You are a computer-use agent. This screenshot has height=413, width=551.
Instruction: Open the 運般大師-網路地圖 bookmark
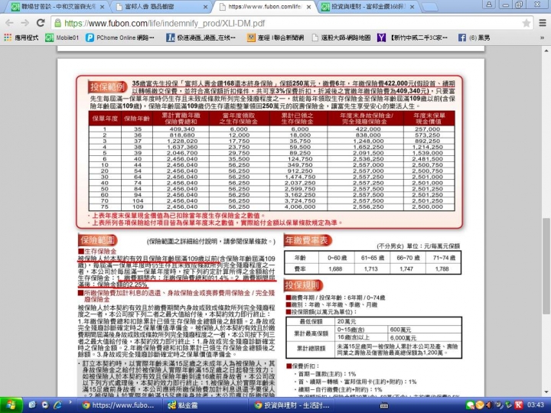[341, 37]
